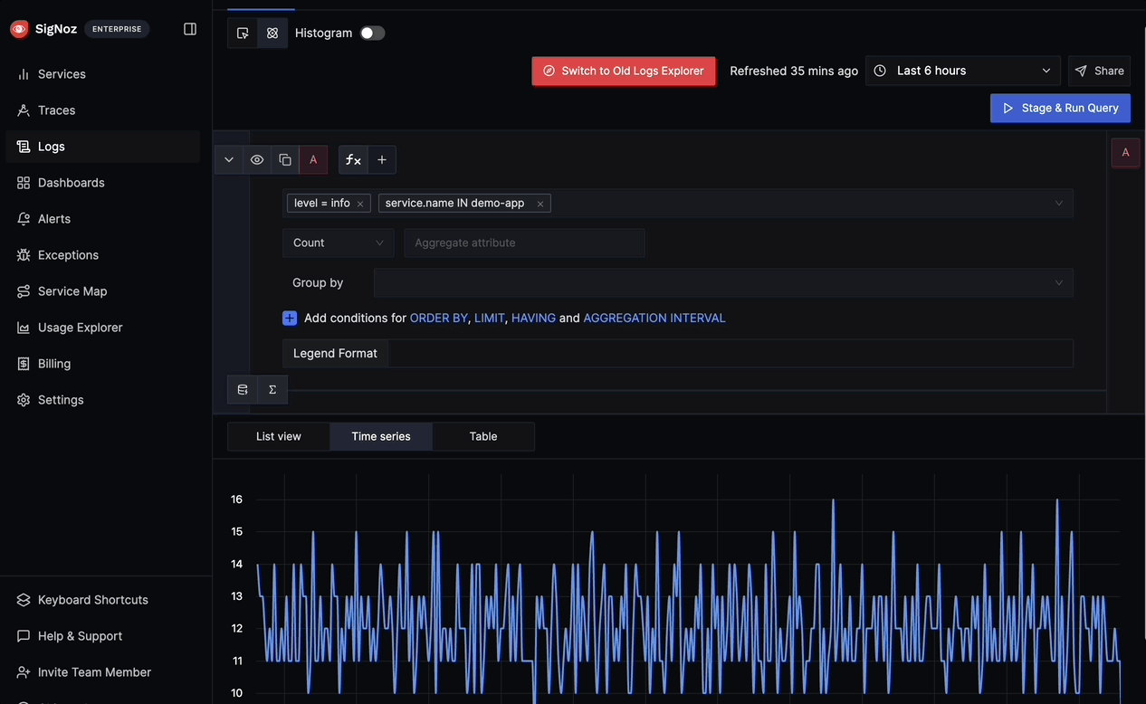Expand the filter search field chevron
The height and width of the screenshot is (704, 1146).
coord(1059,203)
